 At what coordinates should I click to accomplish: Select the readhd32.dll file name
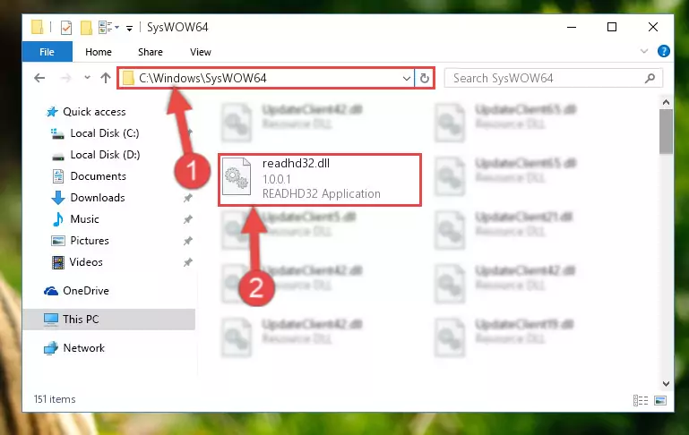(x=296, y=163)
